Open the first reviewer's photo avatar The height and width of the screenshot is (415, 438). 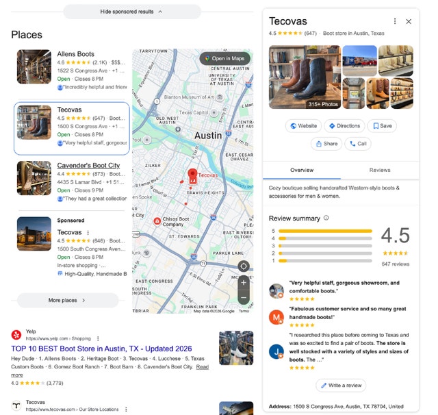tap(276, 290)
